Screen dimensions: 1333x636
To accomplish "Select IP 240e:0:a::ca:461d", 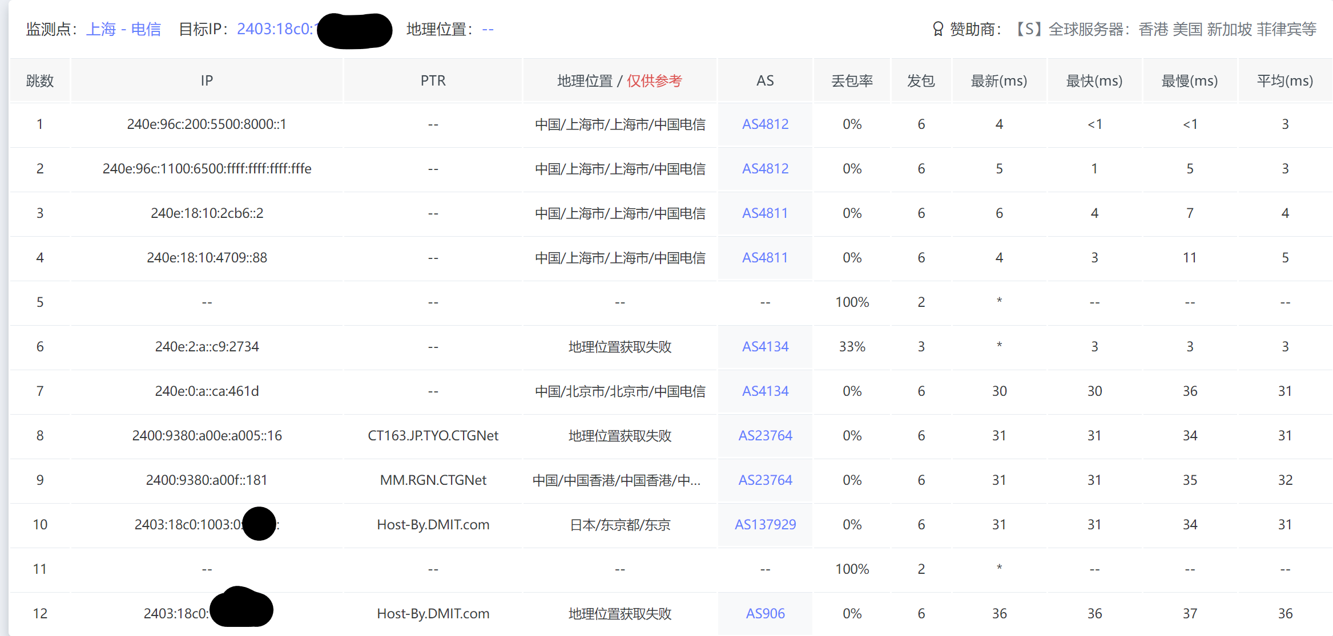I will (x=207, y=391).
